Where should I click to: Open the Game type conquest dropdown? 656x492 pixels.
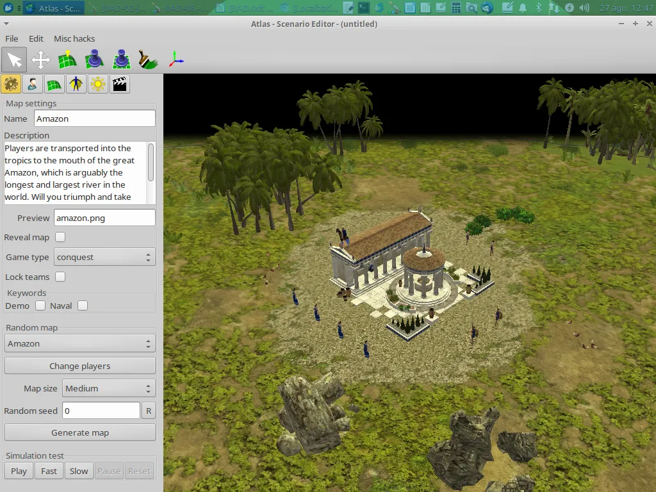pos(104,258)
